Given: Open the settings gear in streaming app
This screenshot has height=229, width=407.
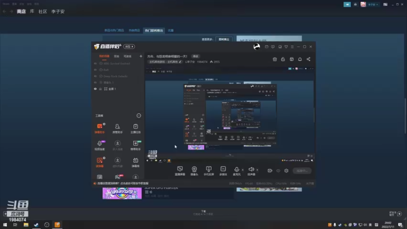Looking at the screenshot, I should (286, 170).
